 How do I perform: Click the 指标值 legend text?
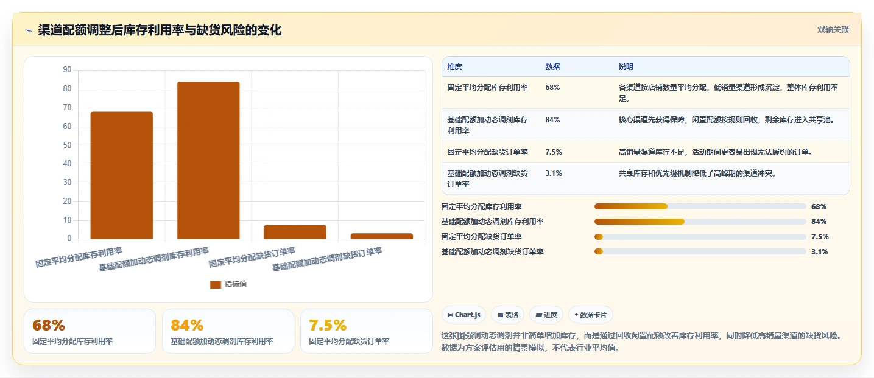point(236,284)
